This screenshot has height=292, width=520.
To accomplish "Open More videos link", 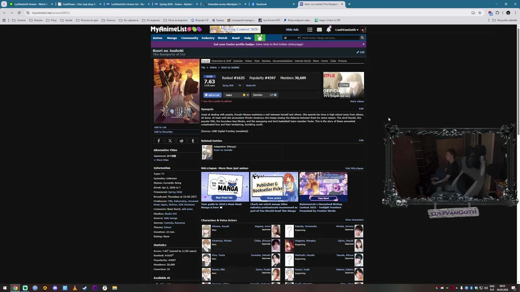I will pyautogui.click(x=357, y=101).
